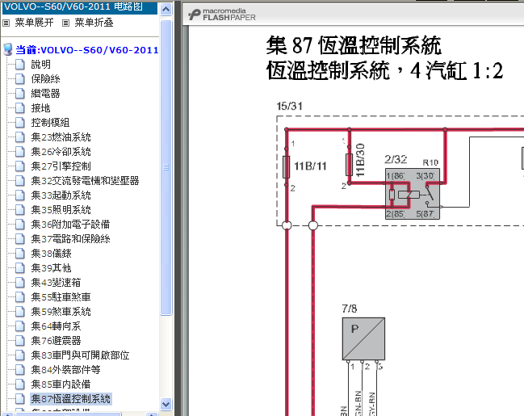The height and width of the screenshot is (416, 524).
Task: Select 集85車內設備 in the tree
Action: coord(61,384)
